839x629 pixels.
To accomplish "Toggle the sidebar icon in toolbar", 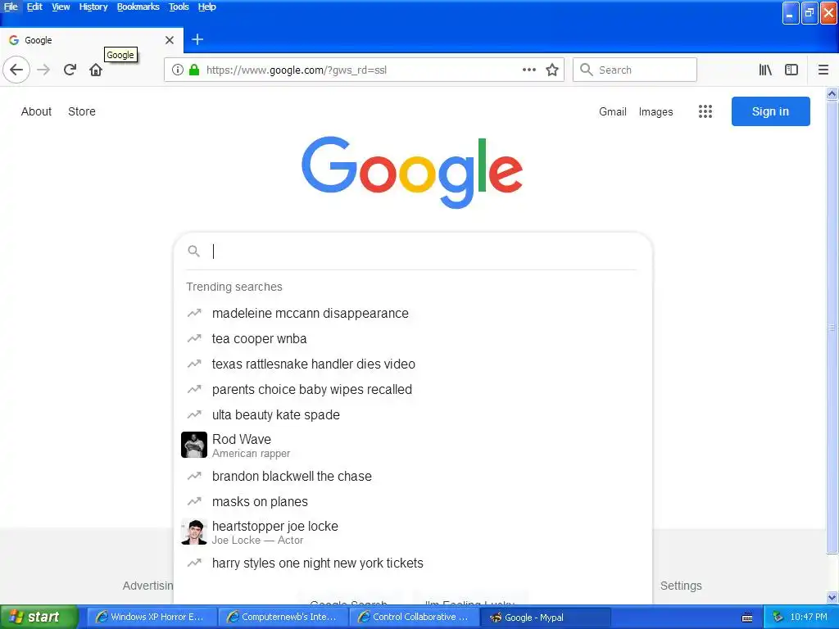I will (x=791, y=70).
